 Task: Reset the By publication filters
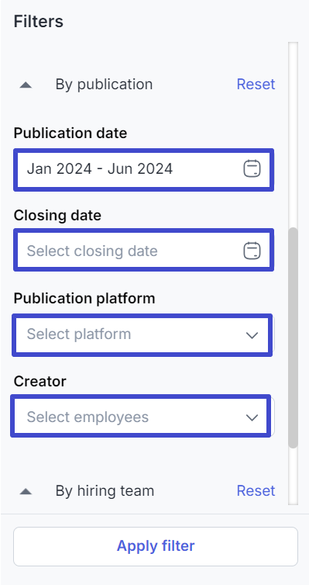[x=256, y=84]
